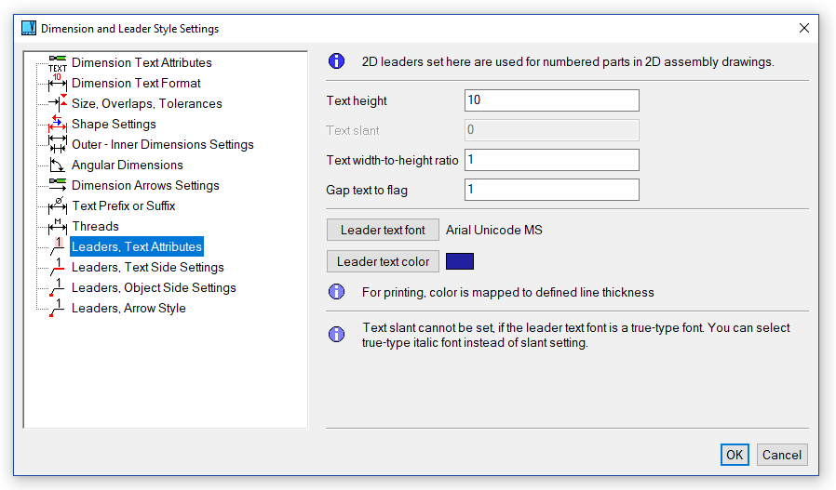This screenshot has width=836, height=490.
Task: Click into the Text height field
Action: coord(551,100)
